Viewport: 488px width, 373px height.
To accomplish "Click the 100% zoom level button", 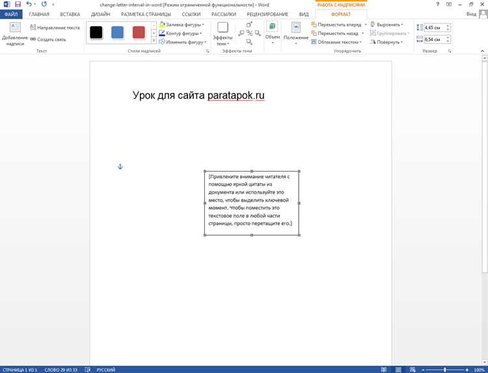I will (479, 370).
